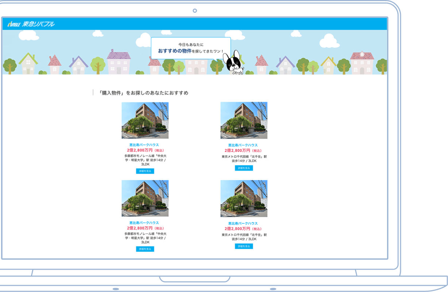This screenshot has width=448, height=292.
Task: Click the French bulldog mascot illustration
Action: tap(233, 63)
